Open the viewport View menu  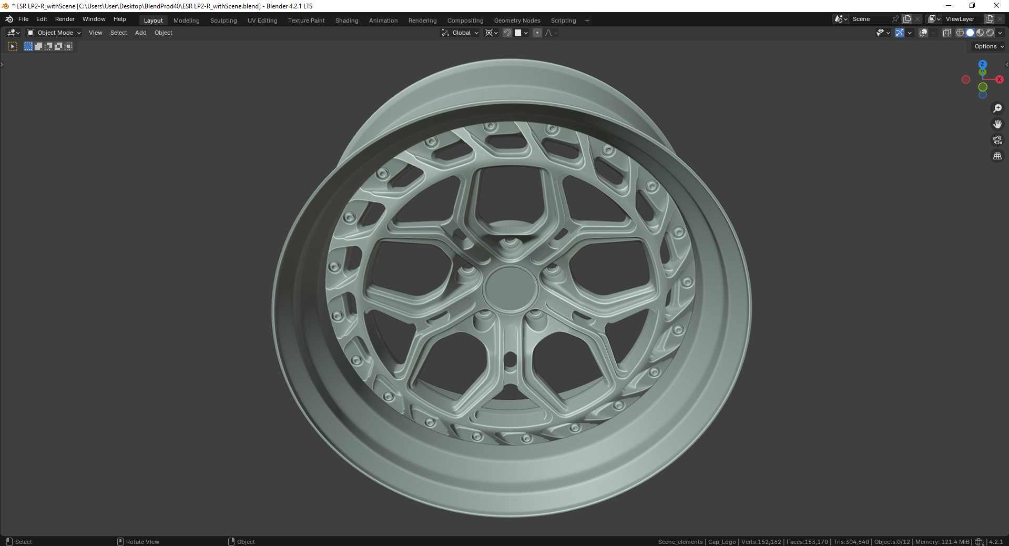click(x=95, y=33)
